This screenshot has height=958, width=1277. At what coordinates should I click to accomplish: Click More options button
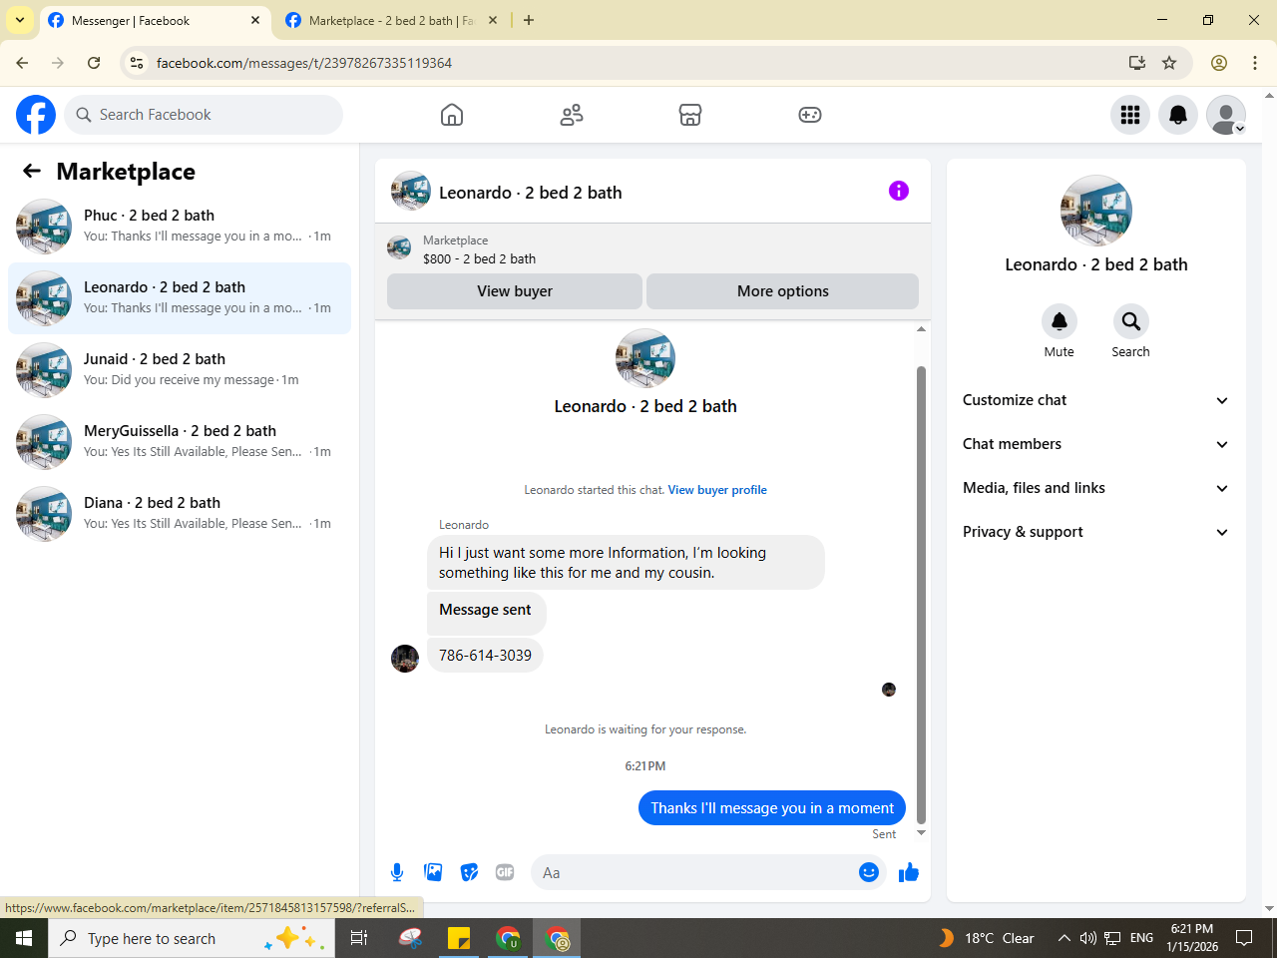pyautogui.click(x=783, y=291)
